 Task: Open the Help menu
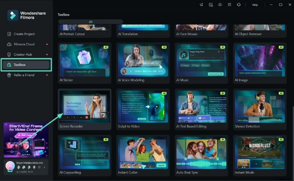click(255, 5)
